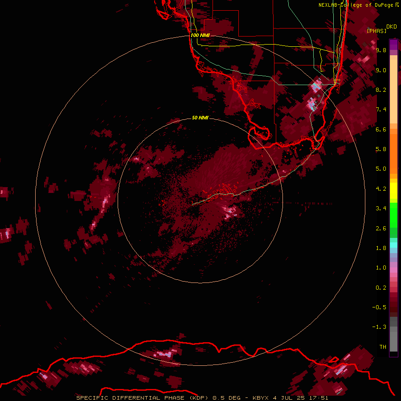Click the 5.8 scale value label
The image size is (401, 401).
point(381,149)
